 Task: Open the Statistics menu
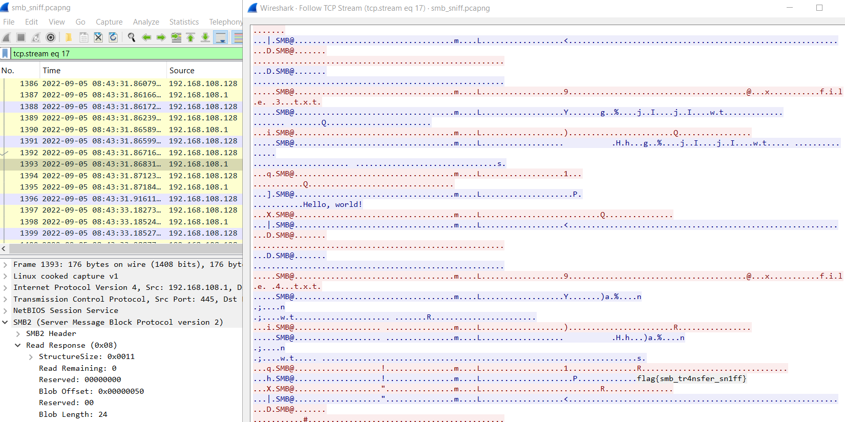184,22
